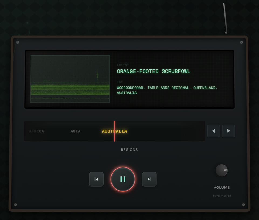Skip to the next track
259x220 pixels.
149,179
